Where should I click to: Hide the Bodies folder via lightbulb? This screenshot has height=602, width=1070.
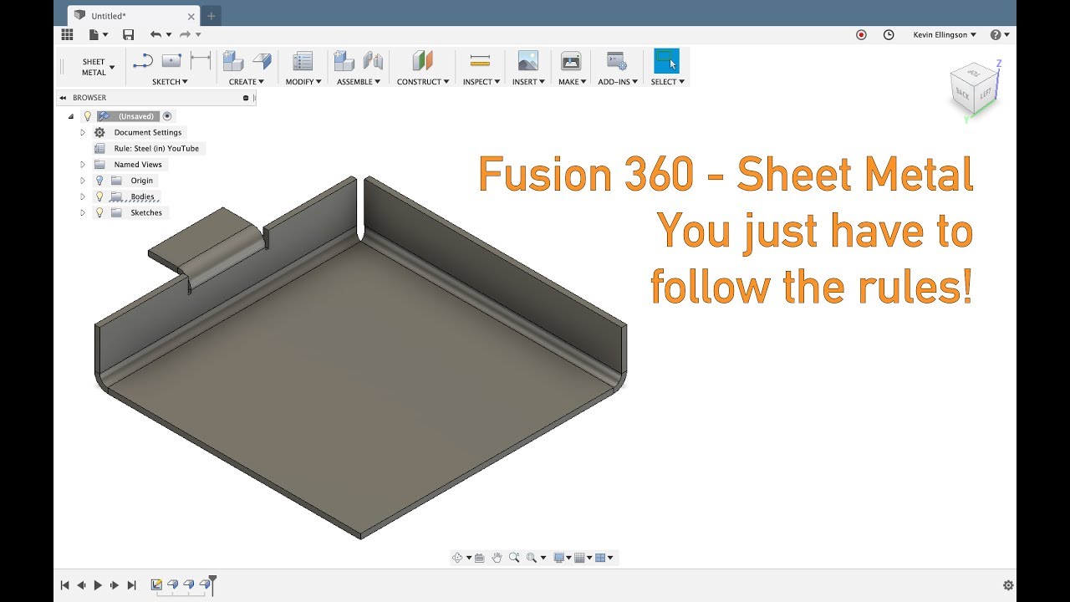coord(99,196)
